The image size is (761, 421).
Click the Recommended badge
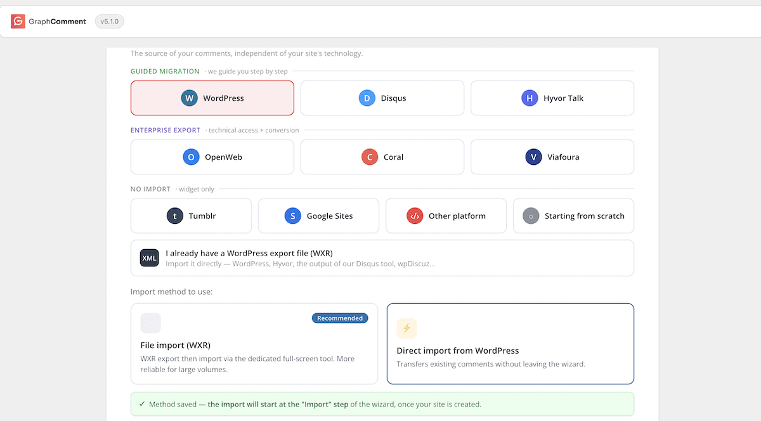point(340,318)
